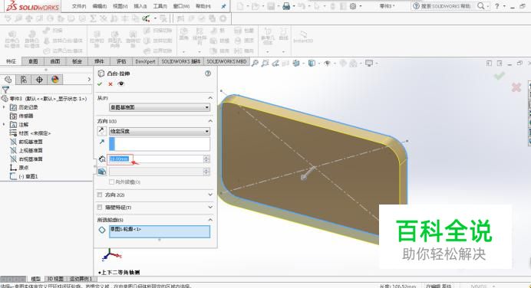
Task: Switch to the 草图 ribbon tab
Action: pyautogui.click(x=33, y=61)
